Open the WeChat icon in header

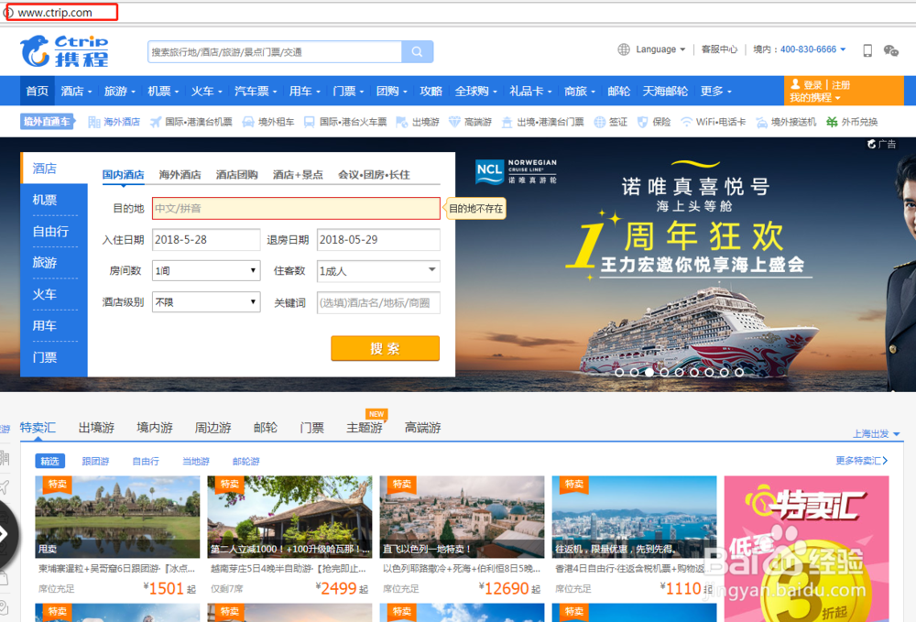pyautogui.click(x=891, y=50)
